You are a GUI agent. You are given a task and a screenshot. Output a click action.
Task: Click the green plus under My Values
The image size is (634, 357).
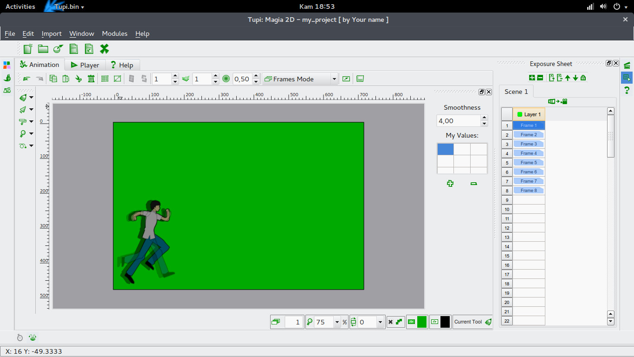pyautogui.click(x=450, y=184)
